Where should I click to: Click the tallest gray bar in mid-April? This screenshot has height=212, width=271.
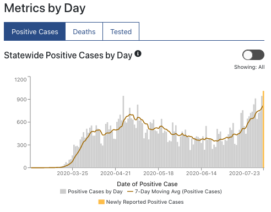[123, 132]
